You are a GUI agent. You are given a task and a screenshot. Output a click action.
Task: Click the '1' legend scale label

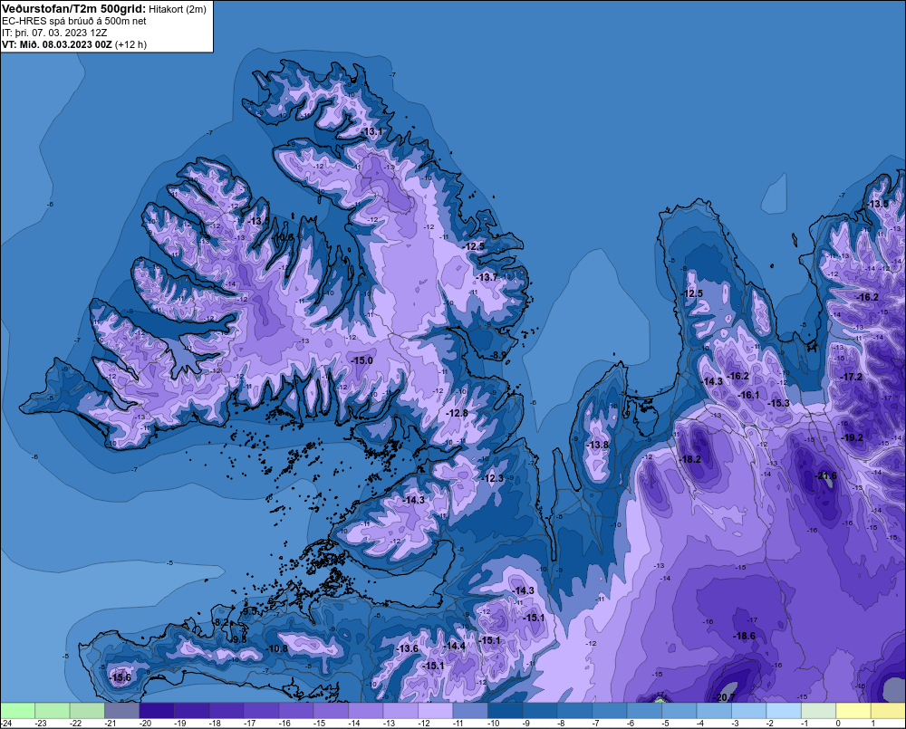(x=872, y=724)
